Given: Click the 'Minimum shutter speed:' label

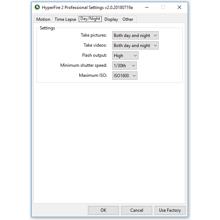Looking at the screenshot, I should pyautogui.click(x=84, y=65).
